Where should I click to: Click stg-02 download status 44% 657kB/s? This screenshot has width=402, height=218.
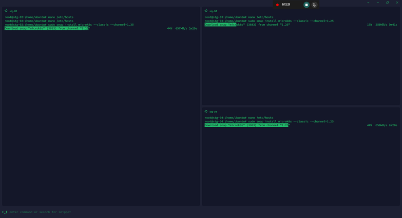[182, 28]
